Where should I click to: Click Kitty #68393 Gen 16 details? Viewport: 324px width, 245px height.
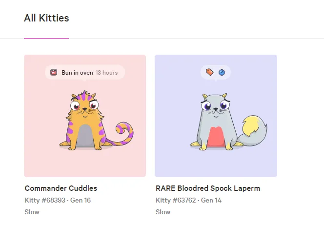58,200
